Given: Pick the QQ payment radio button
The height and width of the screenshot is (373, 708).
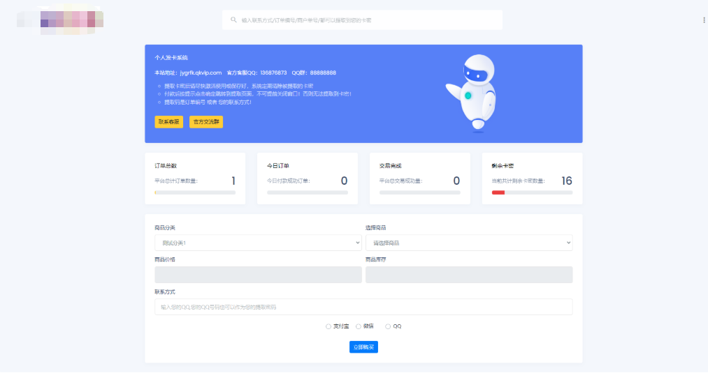Looking at the screenshot, I should (x=388, y=326).
